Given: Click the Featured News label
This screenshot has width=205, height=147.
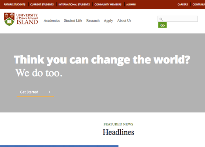Looking at the screenshot, I should coord(118,124).
